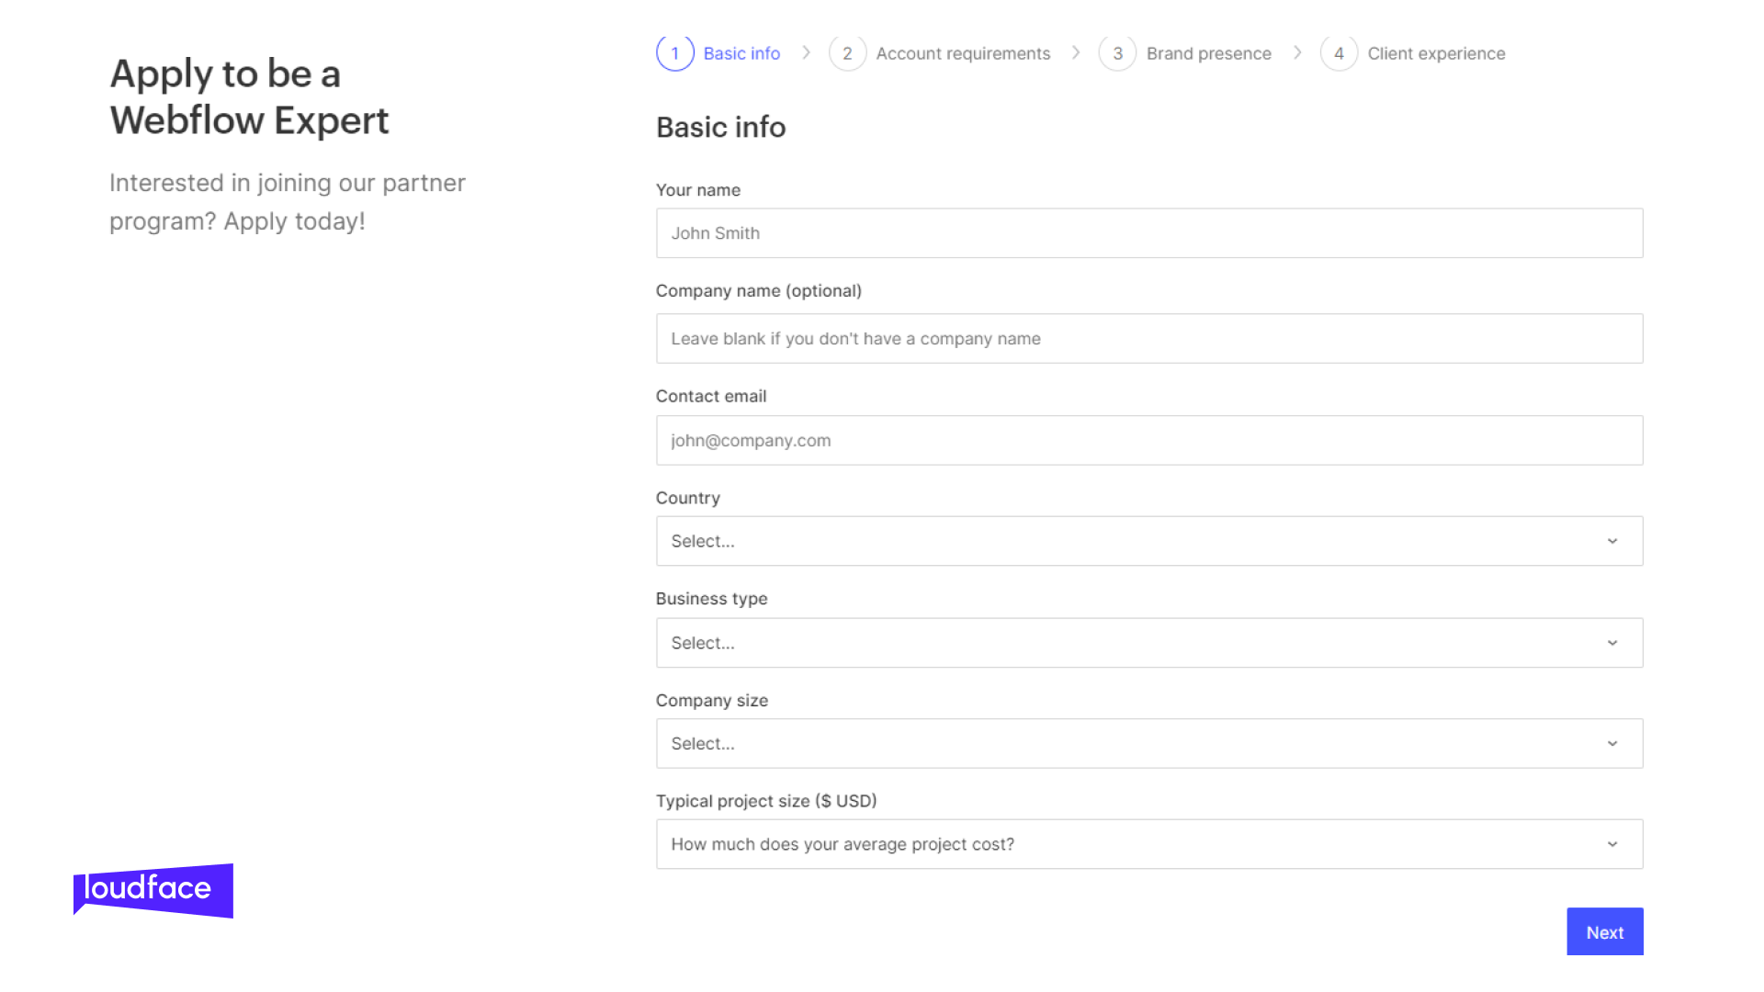Click the chevron arrow in the Country field
Viewport: 1764px width, 992px height.
[1611, 541]
